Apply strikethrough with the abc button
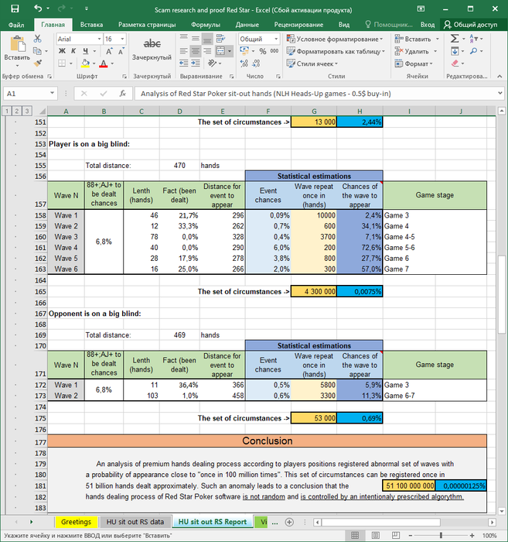 152,44
